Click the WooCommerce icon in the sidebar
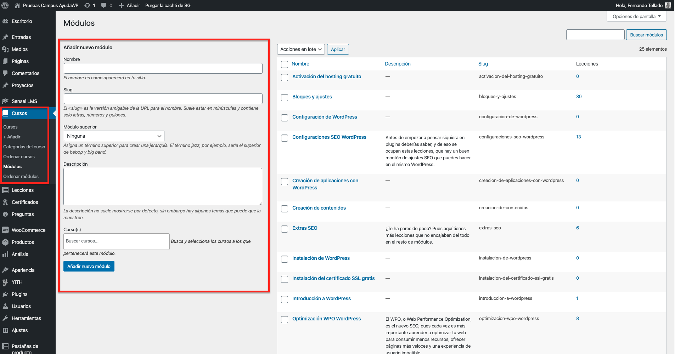This screenshot has height=354, width=675. point(5,230)
